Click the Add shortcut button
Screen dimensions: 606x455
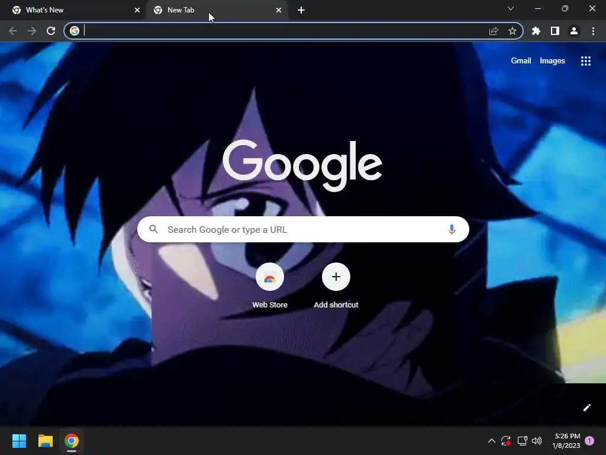336,286
